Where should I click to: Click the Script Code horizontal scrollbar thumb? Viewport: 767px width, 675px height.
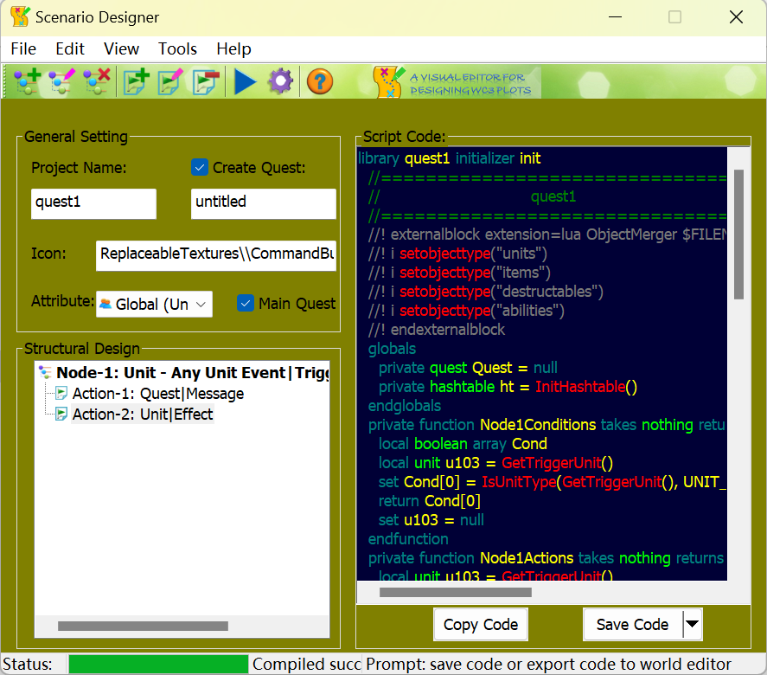[x=456, y=592]
